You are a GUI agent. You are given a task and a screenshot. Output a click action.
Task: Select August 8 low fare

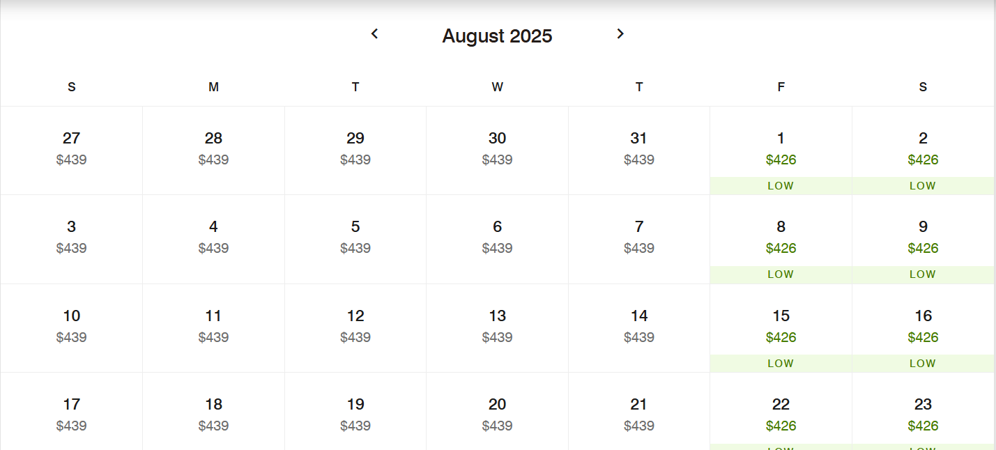pos(781,239)
